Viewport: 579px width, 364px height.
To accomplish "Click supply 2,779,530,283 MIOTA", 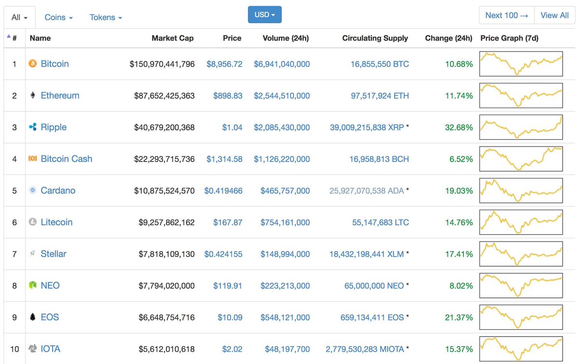I will [366, 349].
